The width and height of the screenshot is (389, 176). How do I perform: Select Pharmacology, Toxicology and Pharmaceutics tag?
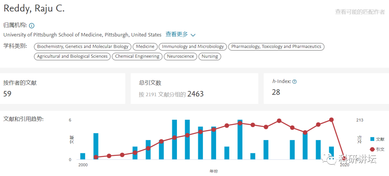click(x=276, y=47)
